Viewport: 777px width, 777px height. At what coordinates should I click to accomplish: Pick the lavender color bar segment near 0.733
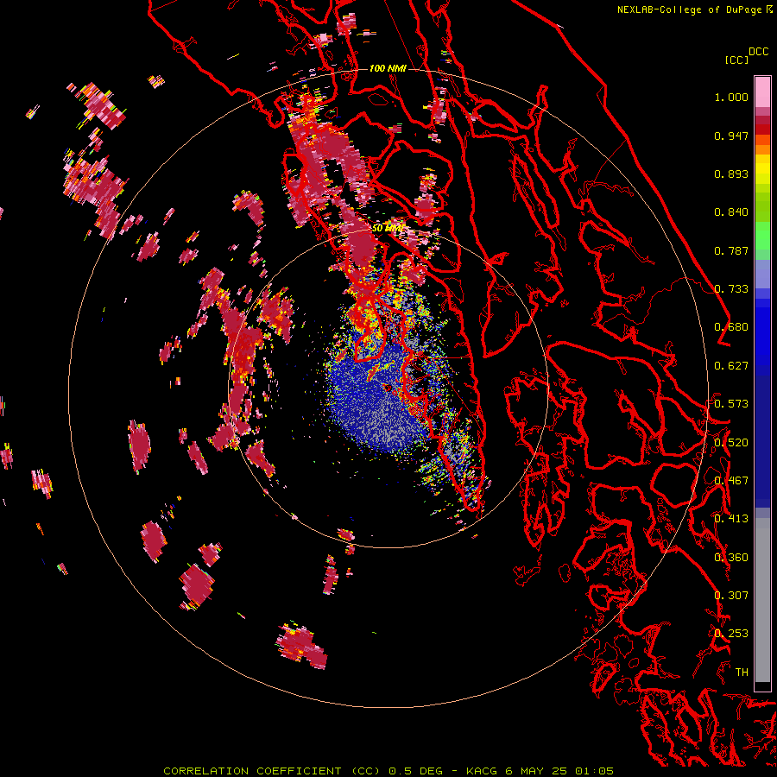(x=762, y=274)
